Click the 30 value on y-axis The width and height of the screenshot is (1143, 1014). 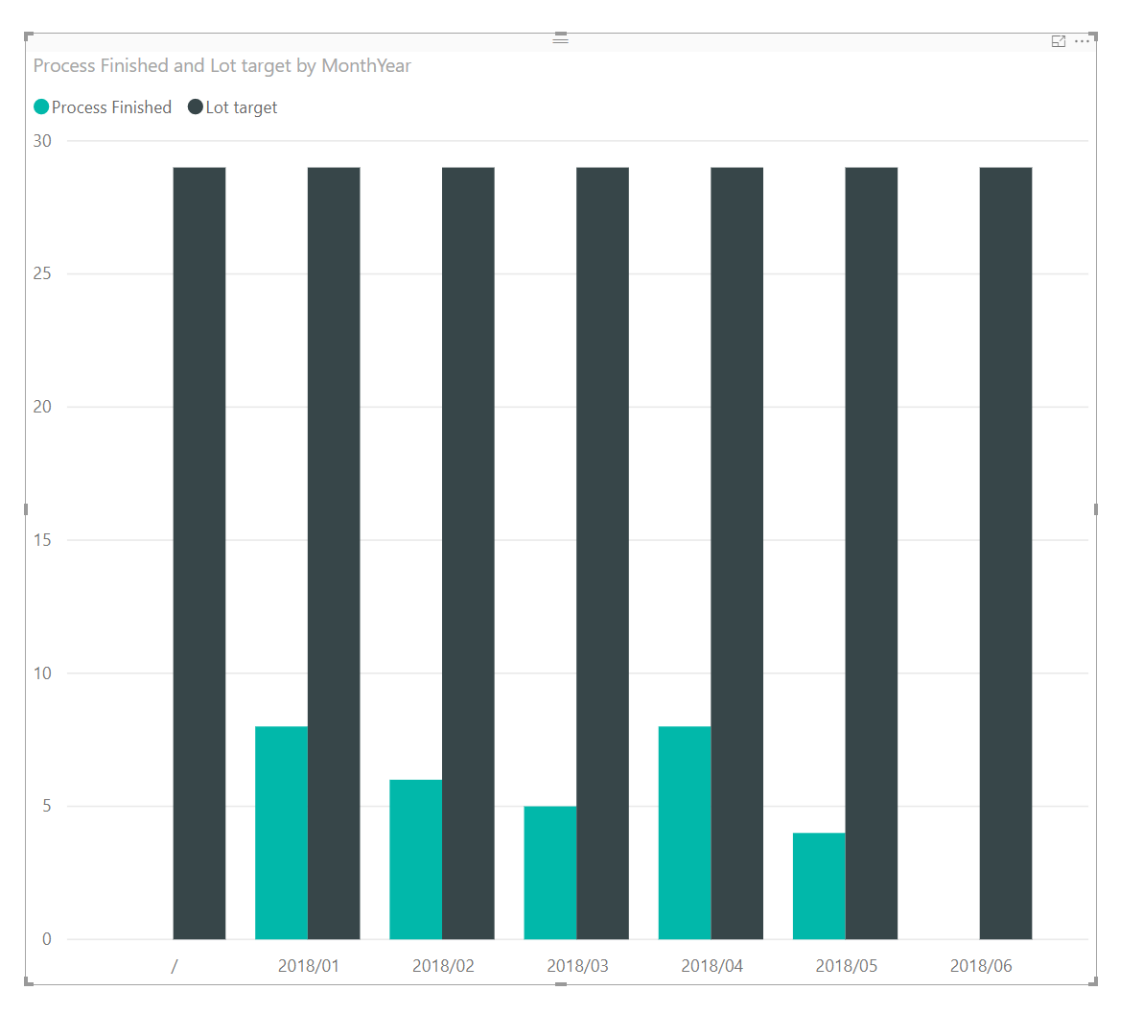pos(42,141)
